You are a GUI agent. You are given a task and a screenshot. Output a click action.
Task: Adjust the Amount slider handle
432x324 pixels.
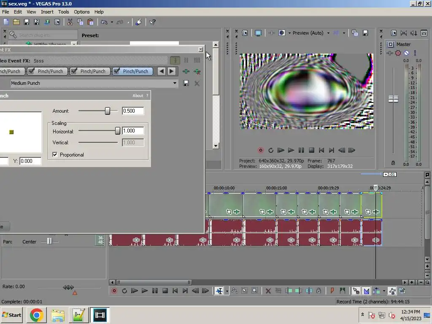pos(108,111)
